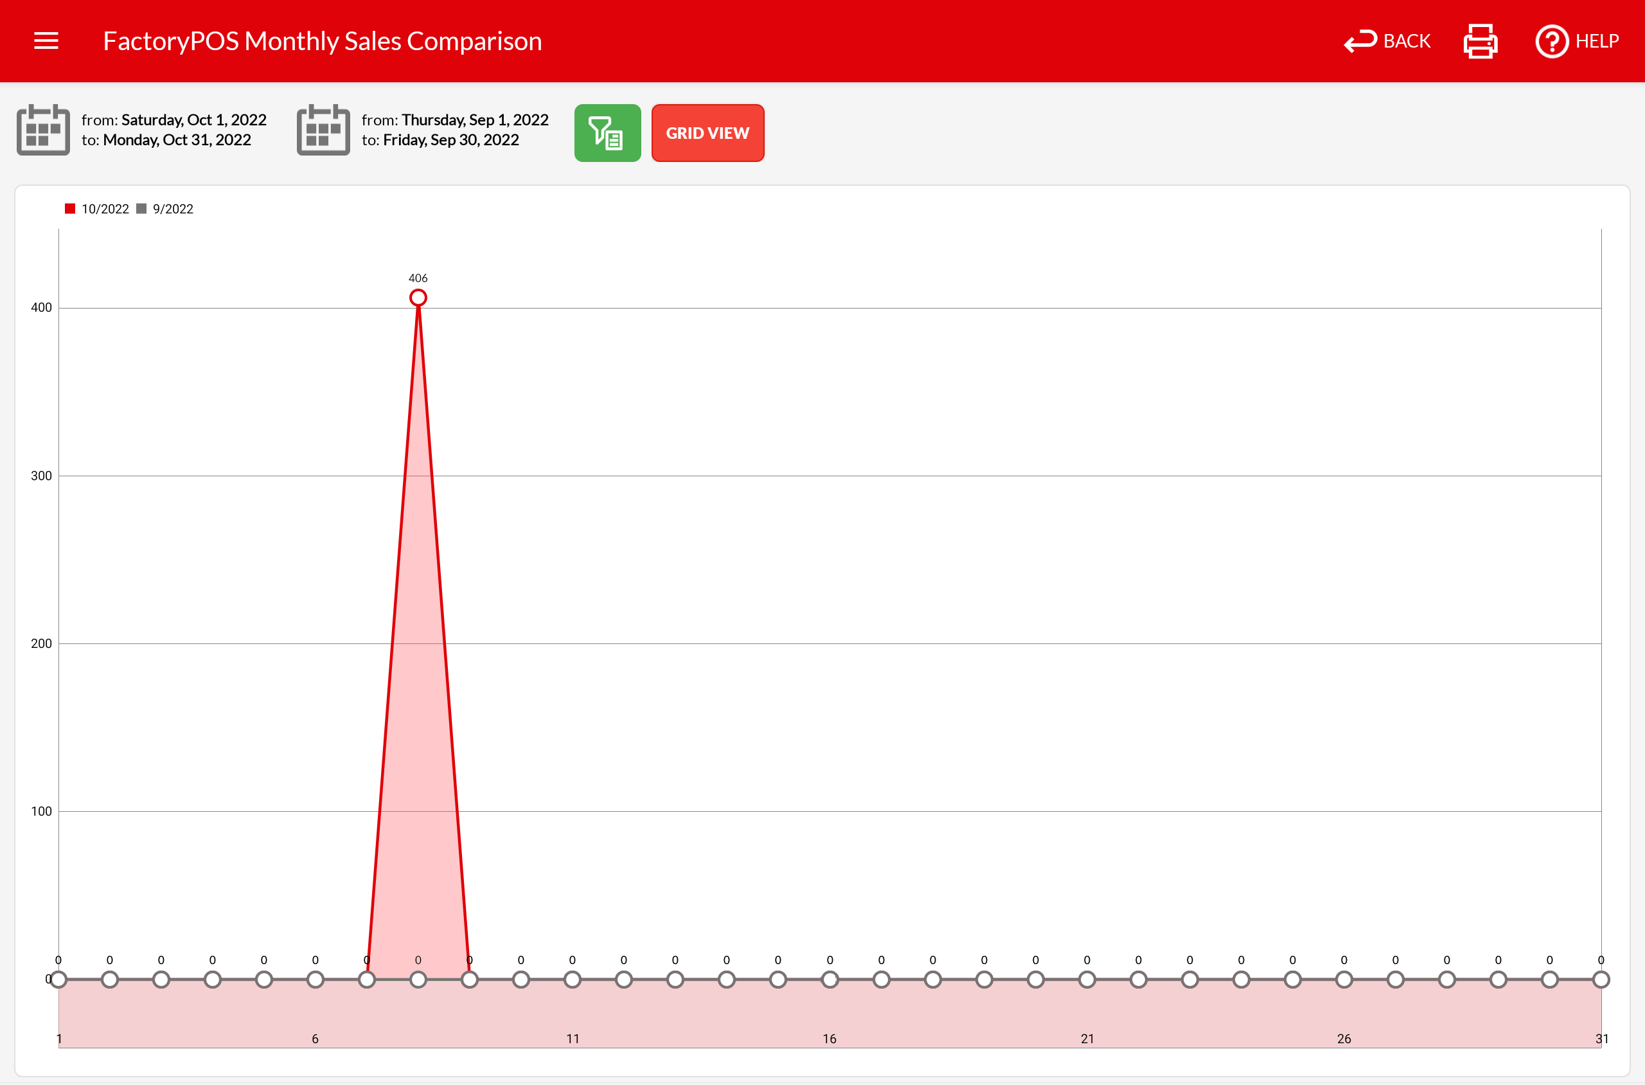The image size is (1645, 1085).
Task: Click the green filter report button
Action: (607, 133)
